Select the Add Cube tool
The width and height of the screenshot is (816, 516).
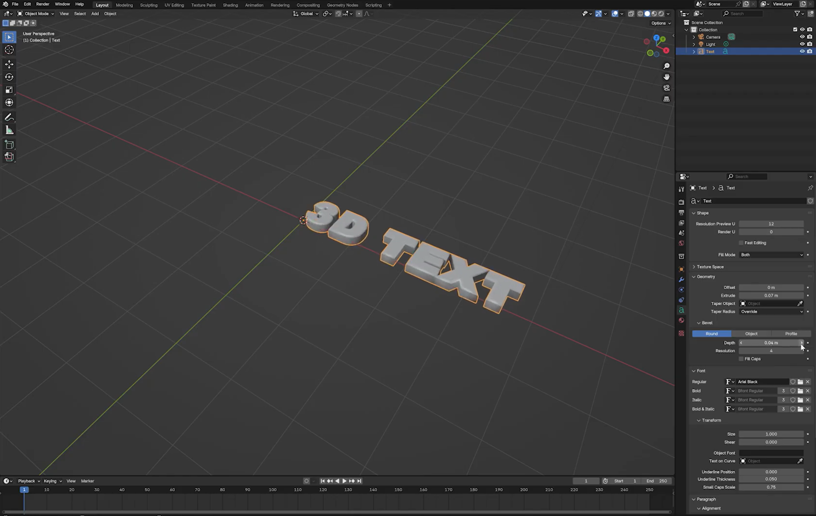click(x=9, y=145)
